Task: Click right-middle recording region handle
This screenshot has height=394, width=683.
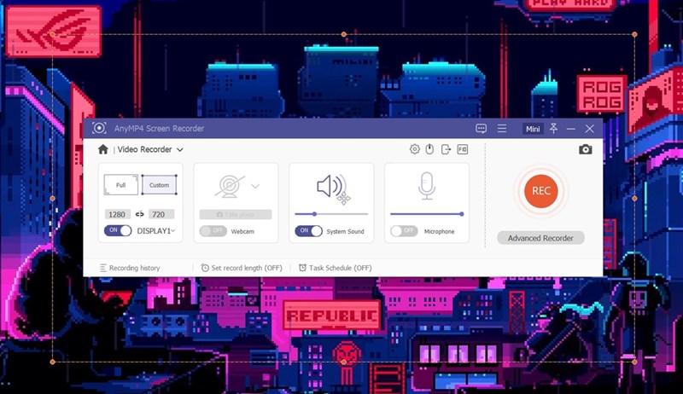Action: (634, 199)
